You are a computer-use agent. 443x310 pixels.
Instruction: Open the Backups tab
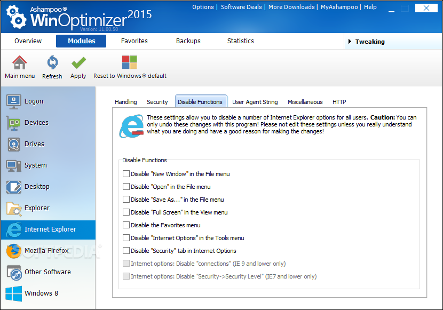[188, 41]
